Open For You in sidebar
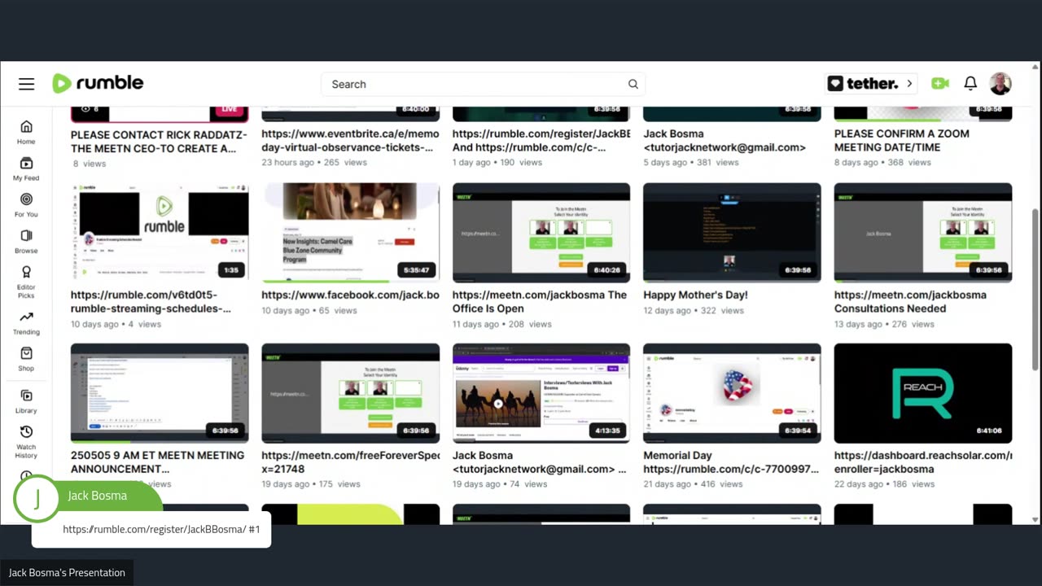This screenshot has height=586, width=1042. pos(26,205)
